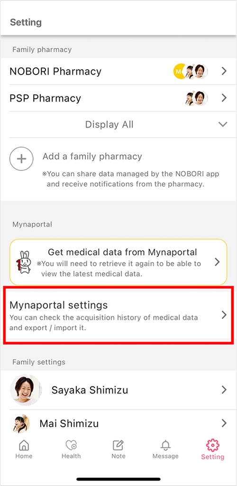Viewport: 237px width, 486px height.
Task: Click the plus circle icon to add pharmacy
Action: (x=21, y=159)
